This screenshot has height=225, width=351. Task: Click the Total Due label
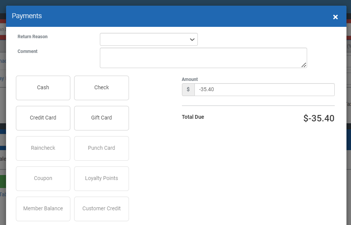pyautogui.click(x=193, y=117)
